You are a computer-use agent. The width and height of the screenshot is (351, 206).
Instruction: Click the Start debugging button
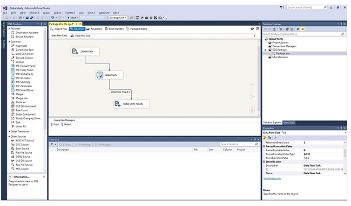(x=73, y=18)
